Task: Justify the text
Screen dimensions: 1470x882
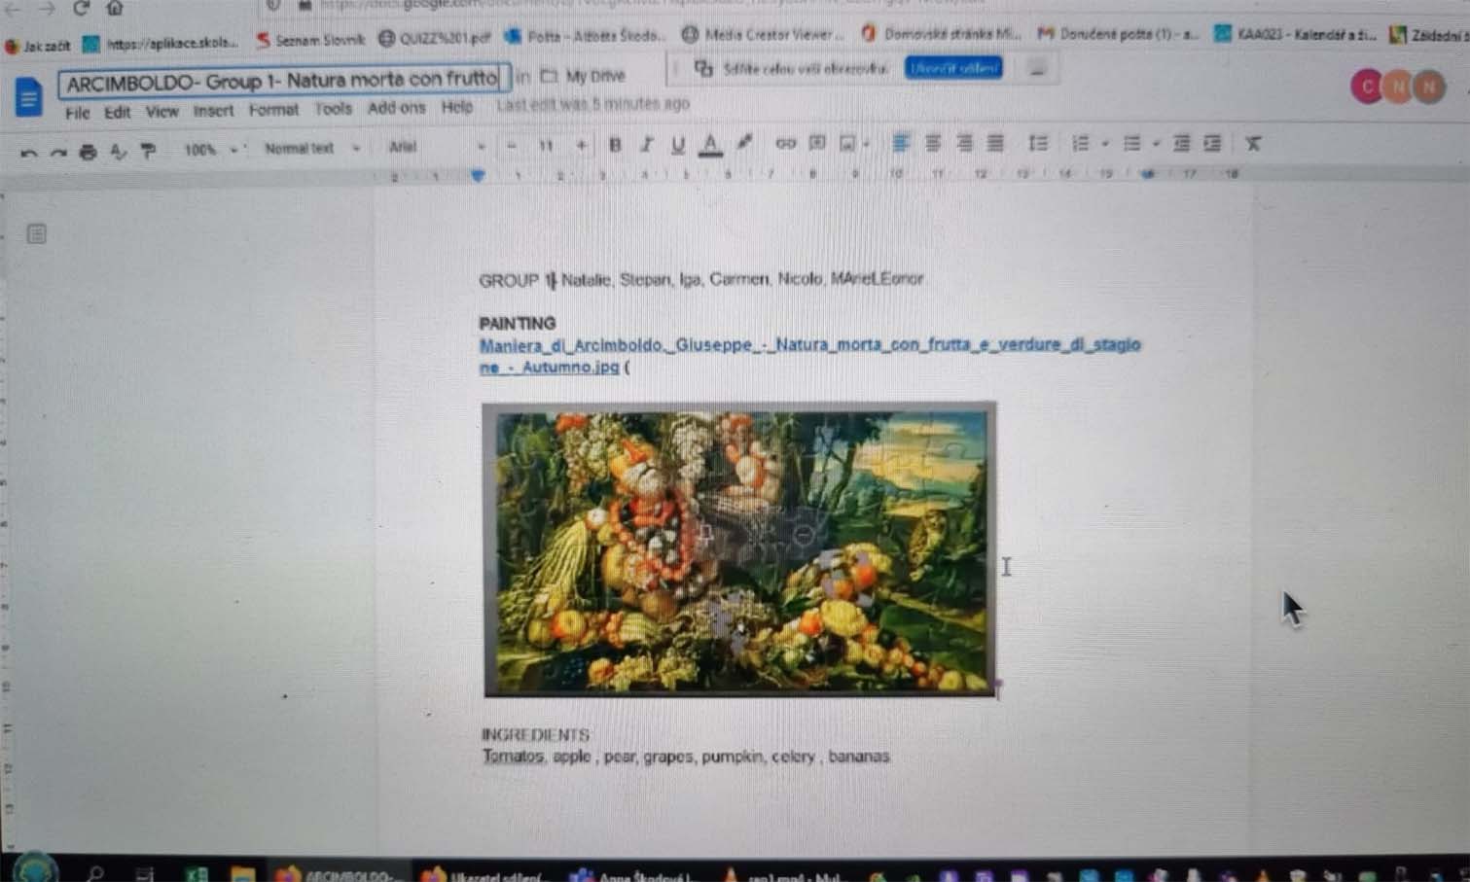Action: 995,144
